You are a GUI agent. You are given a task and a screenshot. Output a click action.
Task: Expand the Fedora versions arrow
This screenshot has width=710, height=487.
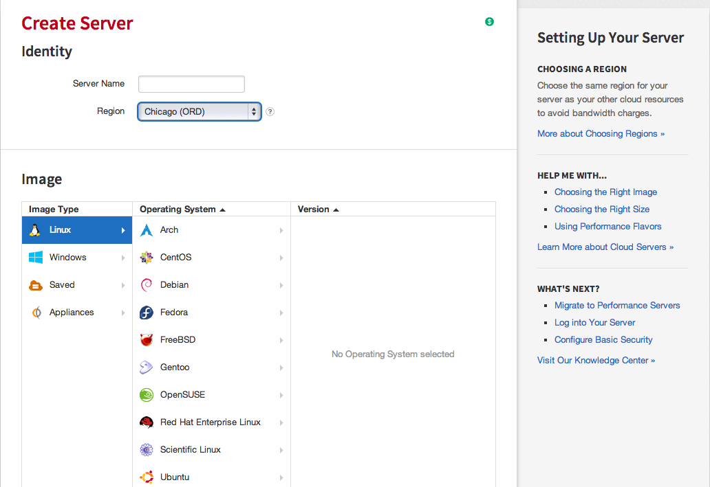pos(281,313)
